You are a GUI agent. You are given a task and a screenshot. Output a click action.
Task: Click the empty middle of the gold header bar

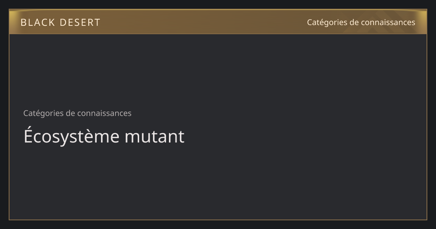(x=203, y=22)
